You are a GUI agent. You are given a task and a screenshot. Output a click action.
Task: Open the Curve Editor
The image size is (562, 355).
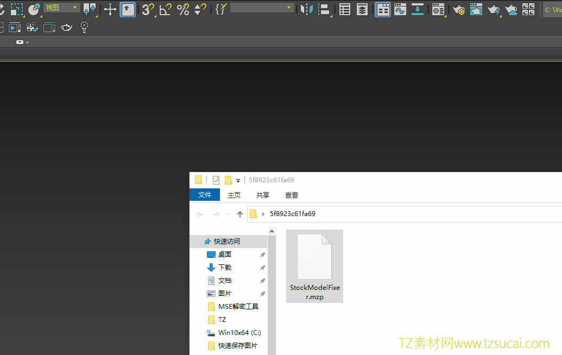(400, 9)
